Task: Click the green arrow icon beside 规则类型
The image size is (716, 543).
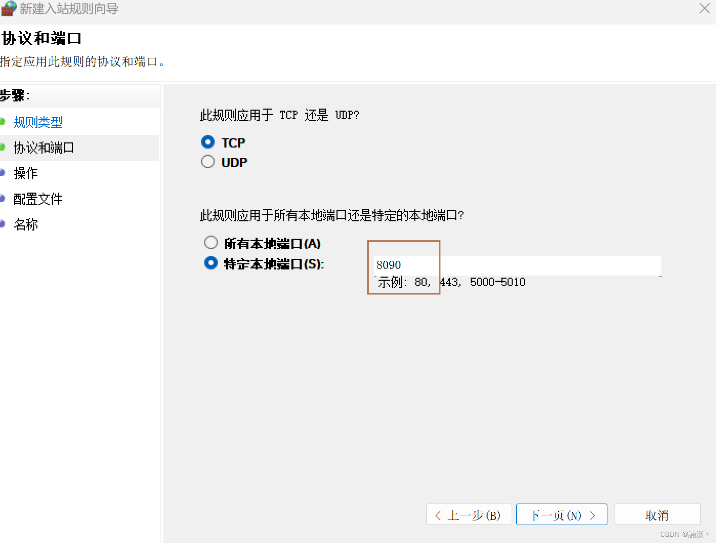Action: (4, 121)
